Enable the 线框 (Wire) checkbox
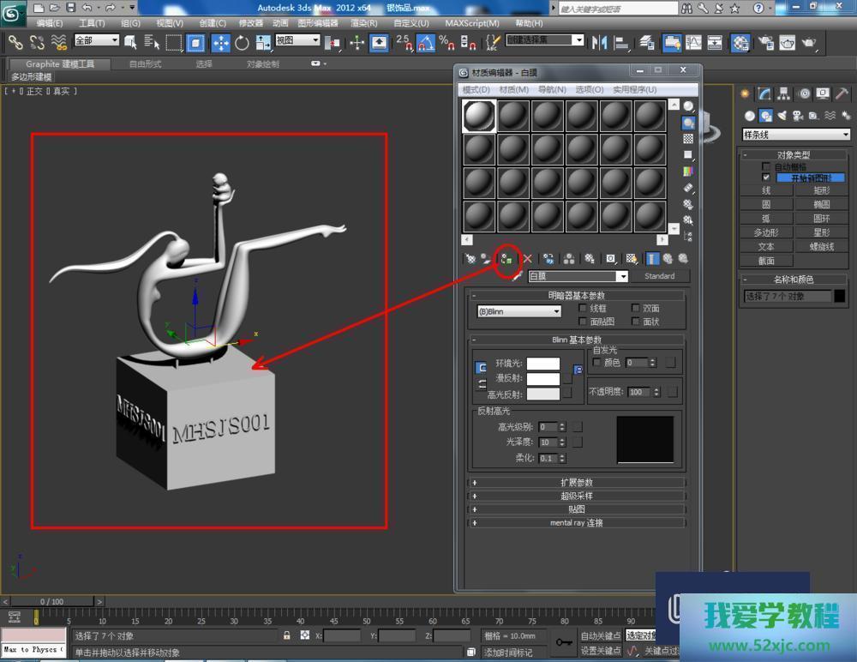Image resolution: width=857 pixels, height=662 pixels. [584, 308]
